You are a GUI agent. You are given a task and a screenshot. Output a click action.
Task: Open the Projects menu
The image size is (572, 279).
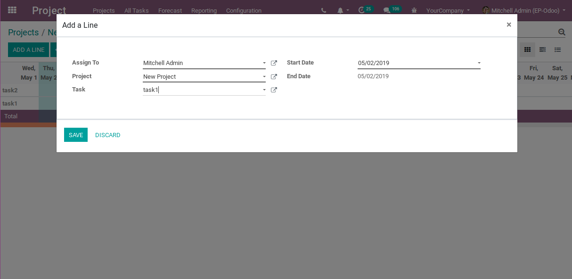104,10
